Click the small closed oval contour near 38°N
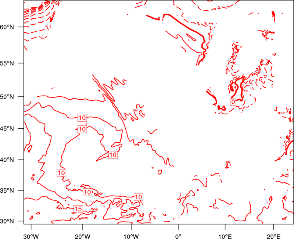294x239 pixels. [x=160, y=172]
